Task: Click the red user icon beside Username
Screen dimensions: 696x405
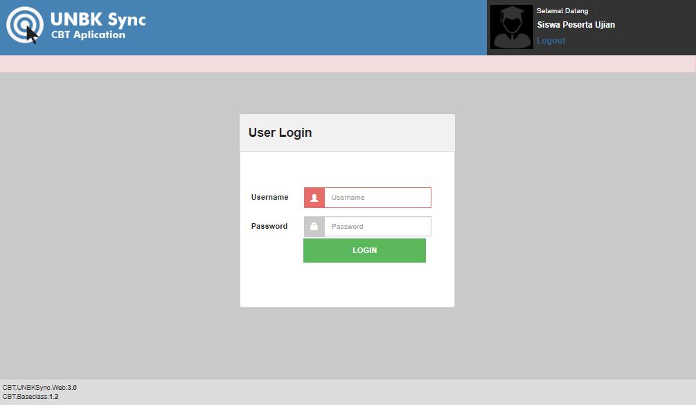Action: (314, 198)
